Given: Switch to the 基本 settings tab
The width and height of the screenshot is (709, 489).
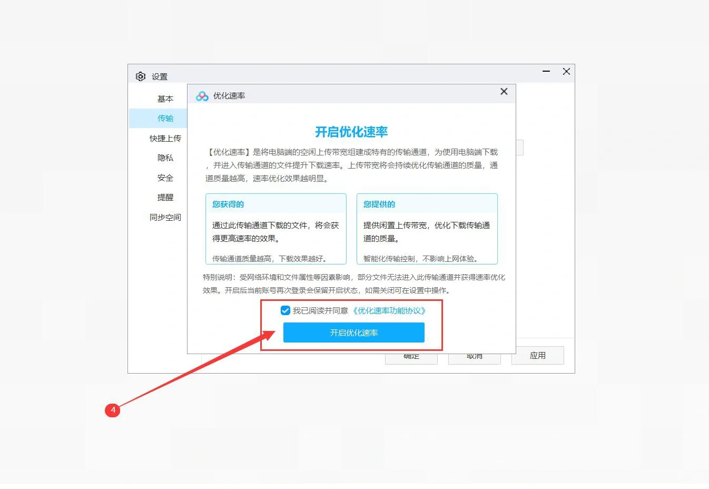Looking at the screenshot, I should (x=165, y=99).
